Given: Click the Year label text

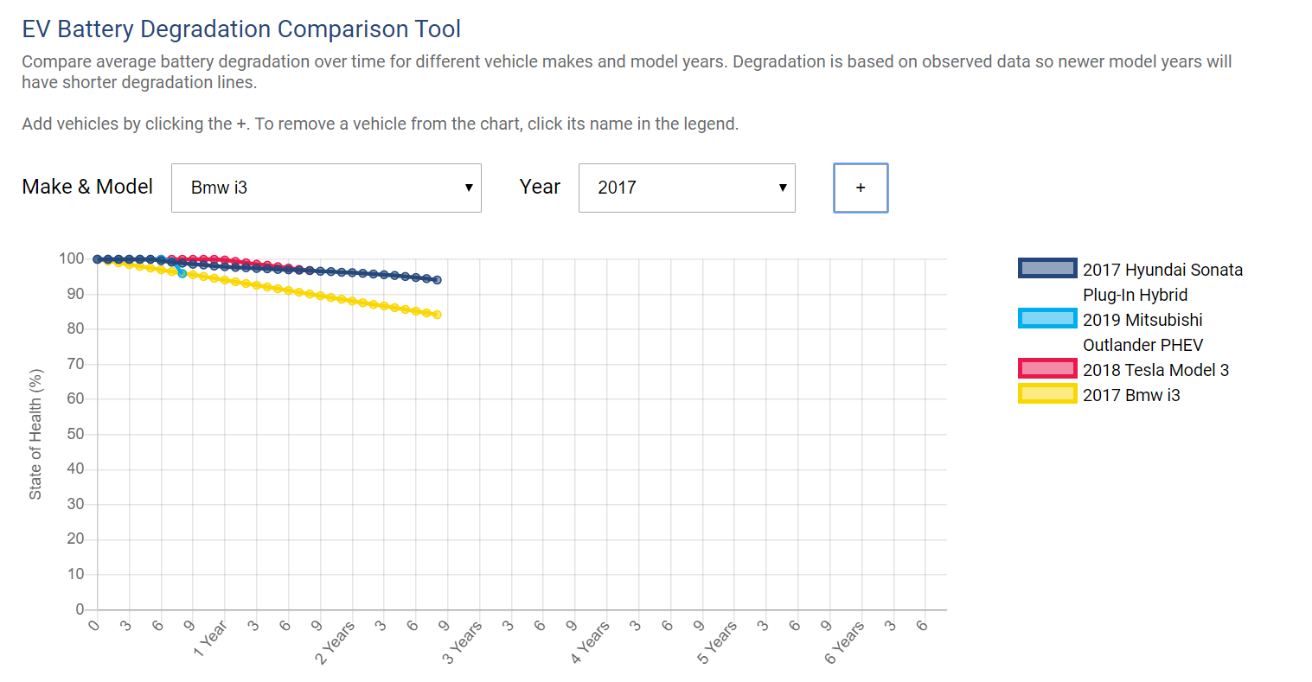Looking at the screenshot, I should pos(540,187).
